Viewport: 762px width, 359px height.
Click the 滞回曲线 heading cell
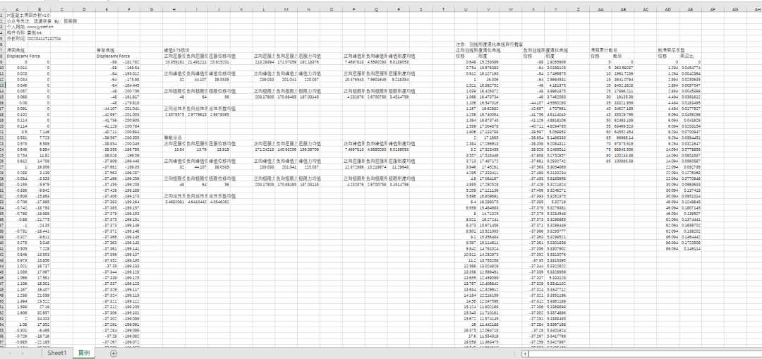click(17, 50)
